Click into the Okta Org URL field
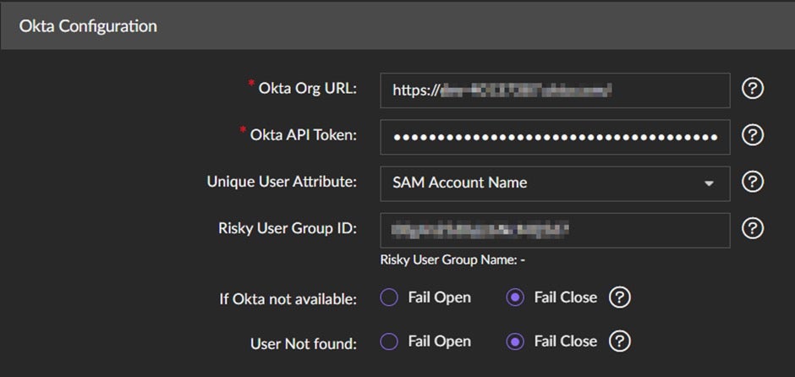The width and height of the screenshot is (795, 377). (554, 90)
